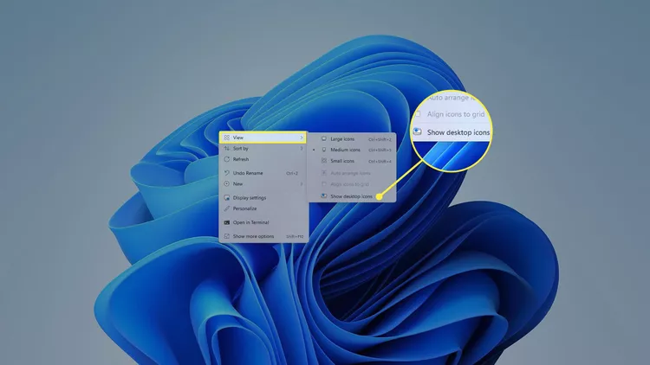Select Large icons view option
The image size is (650, 365).
pos(352,139)
